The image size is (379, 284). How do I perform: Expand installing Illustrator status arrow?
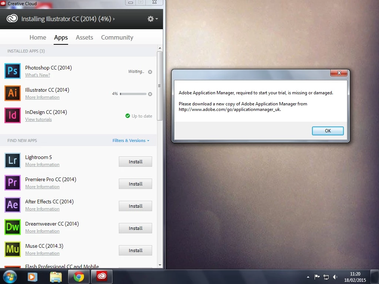click(x=114, y=19)
